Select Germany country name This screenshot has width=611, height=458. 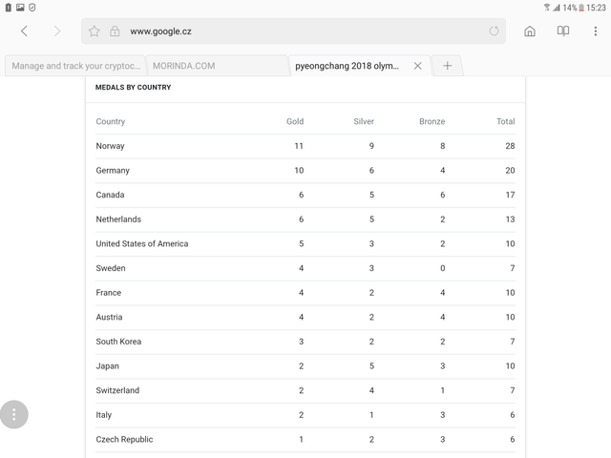[x=113, y=171]
